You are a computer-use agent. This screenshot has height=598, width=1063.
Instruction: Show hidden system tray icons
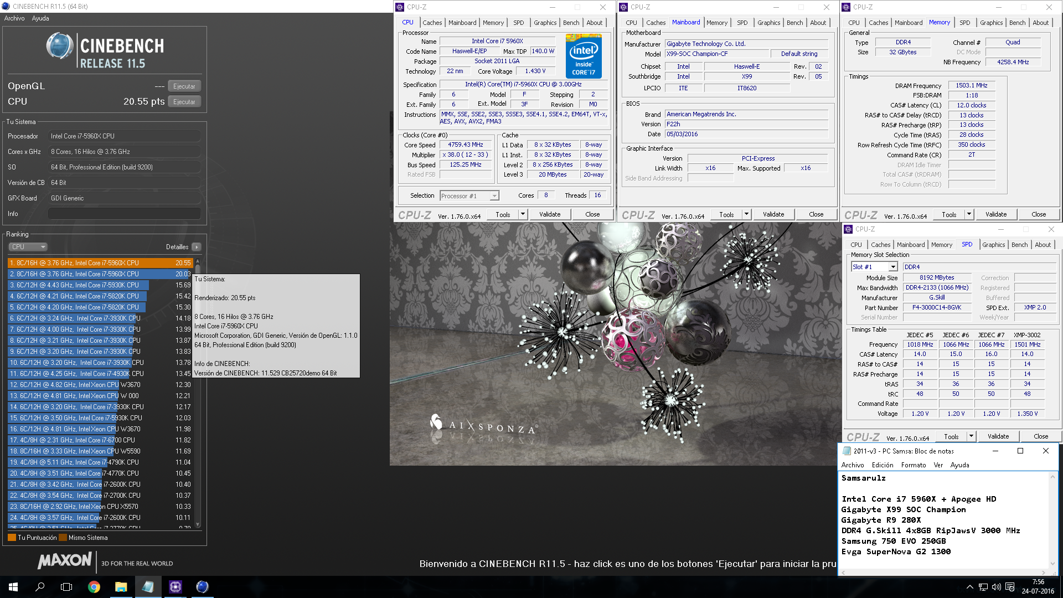[x=969, y=587]
